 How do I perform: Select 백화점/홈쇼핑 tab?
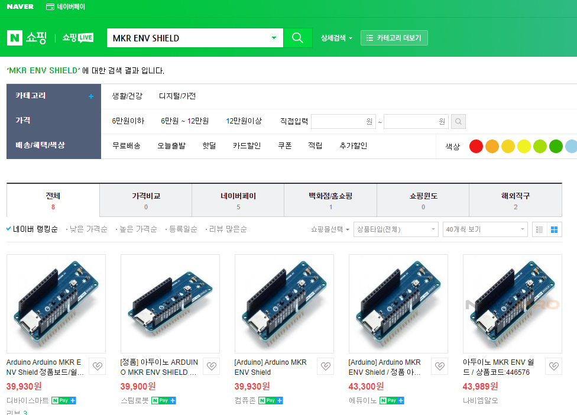coord(330,200)
